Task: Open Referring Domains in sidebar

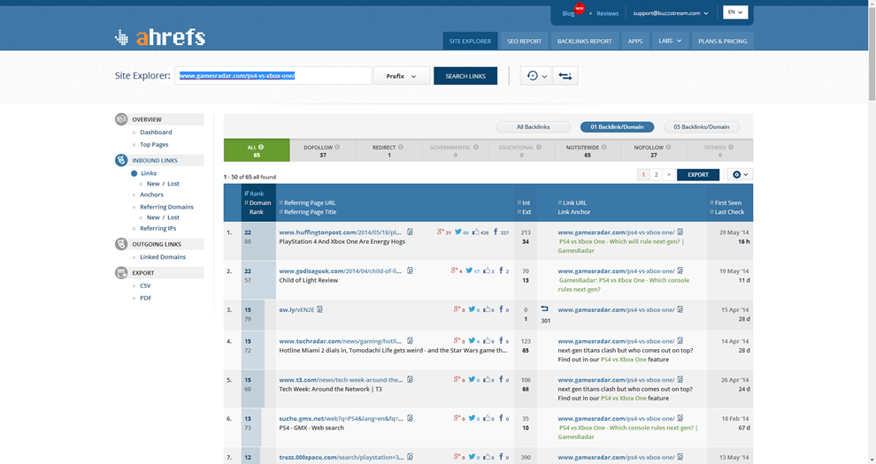Action: pos(166,207)
